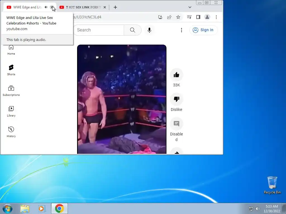Click the volume tray icon

[x=258, y=209]
